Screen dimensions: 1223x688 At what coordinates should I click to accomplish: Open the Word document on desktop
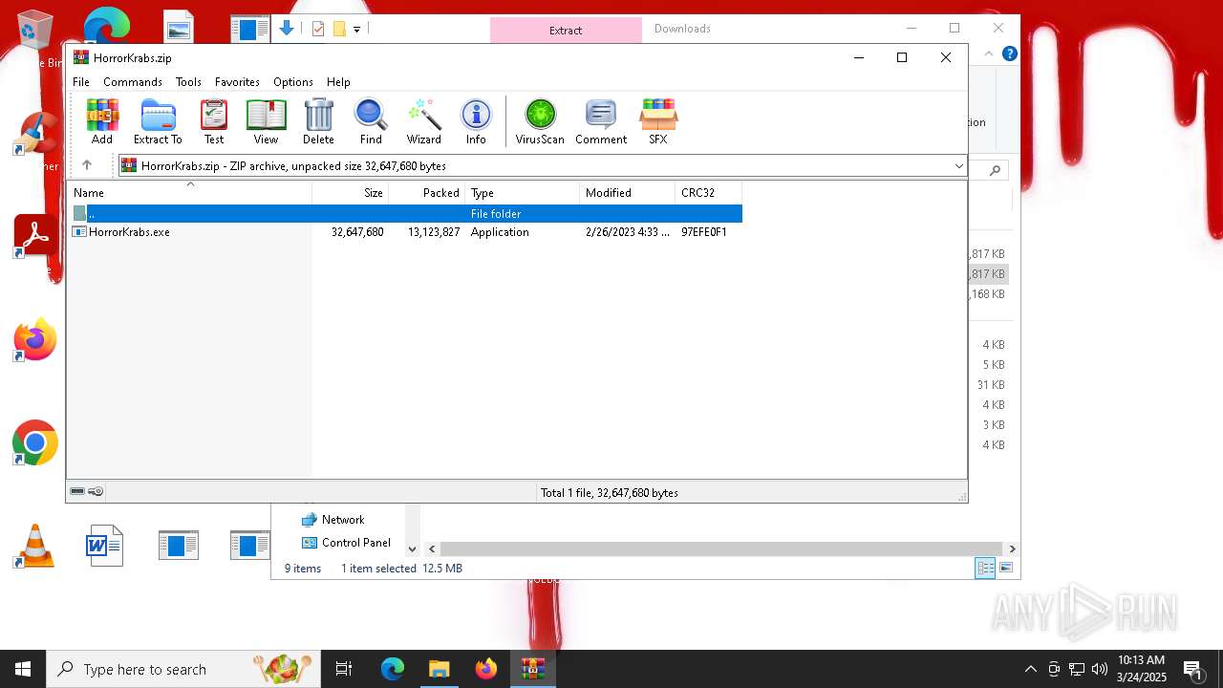[x=104, y=546]
